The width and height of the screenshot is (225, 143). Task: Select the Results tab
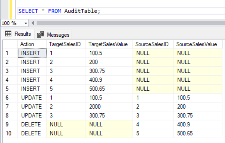point(22,34)
